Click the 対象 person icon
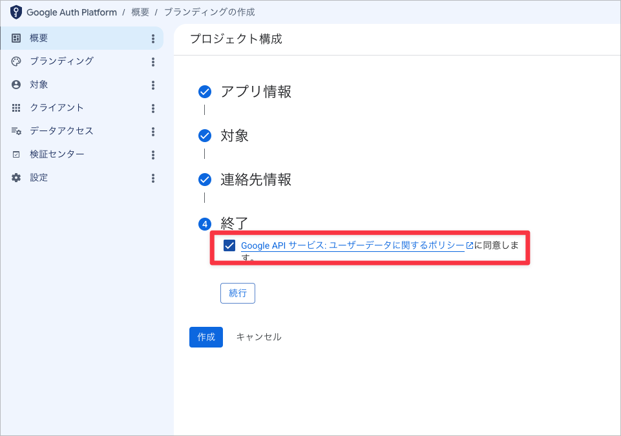This screenshot has height=436, width=621. [16, 85]
